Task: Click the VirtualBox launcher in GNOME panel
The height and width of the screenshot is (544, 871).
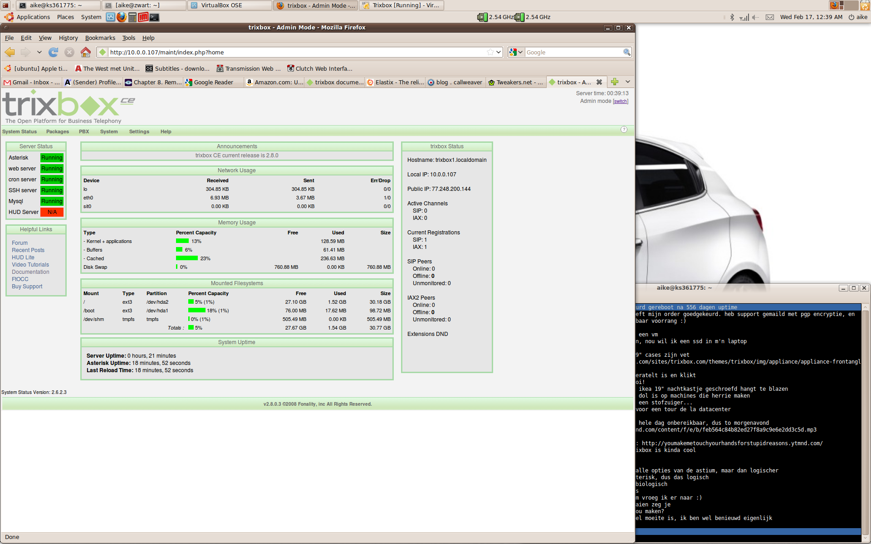Action: click(110, 17)
